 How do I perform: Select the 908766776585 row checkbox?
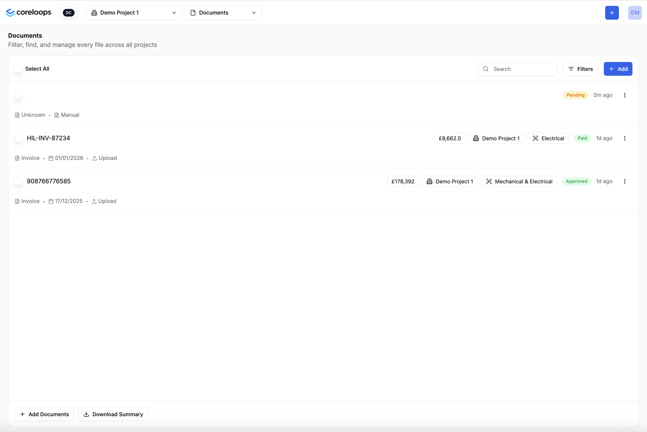pyautogui.click(x=18, y=181)
